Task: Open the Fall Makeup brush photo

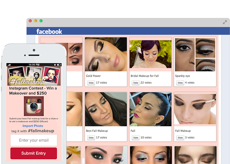Action: tap(195, 109)
